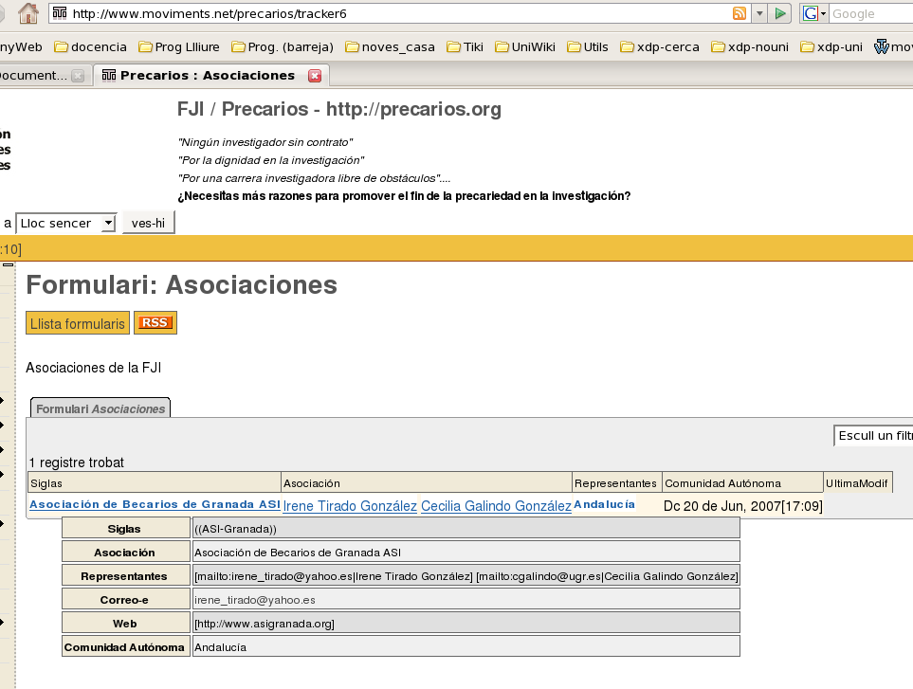
Task: Open the Lloc sencer dropdown
Action: pyautogui.click(x=65, y=223)
